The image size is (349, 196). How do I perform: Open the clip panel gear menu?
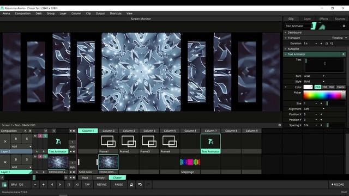click(x=344, y=26)
